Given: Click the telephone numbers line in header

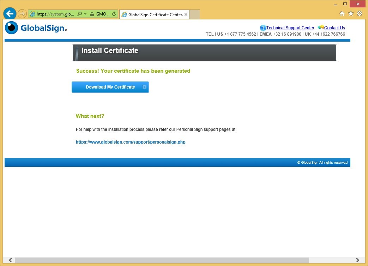Looking at the screenshot, I should [275, 34].
